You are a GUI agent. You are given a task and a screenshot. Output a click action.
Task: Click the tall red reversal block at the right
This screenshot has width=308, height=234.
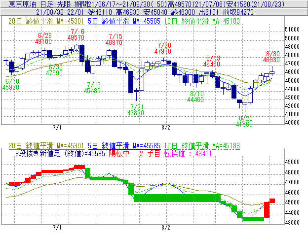267,210
